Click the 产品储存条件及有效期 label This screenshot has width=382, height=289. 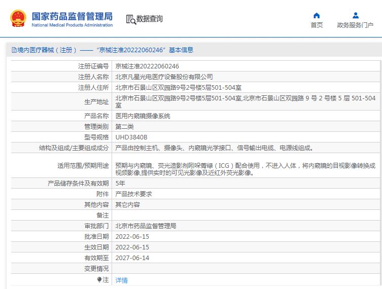(78, 184)
